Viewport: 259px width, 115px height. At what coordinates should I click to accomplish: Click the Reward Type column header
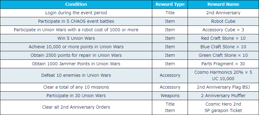170,4
